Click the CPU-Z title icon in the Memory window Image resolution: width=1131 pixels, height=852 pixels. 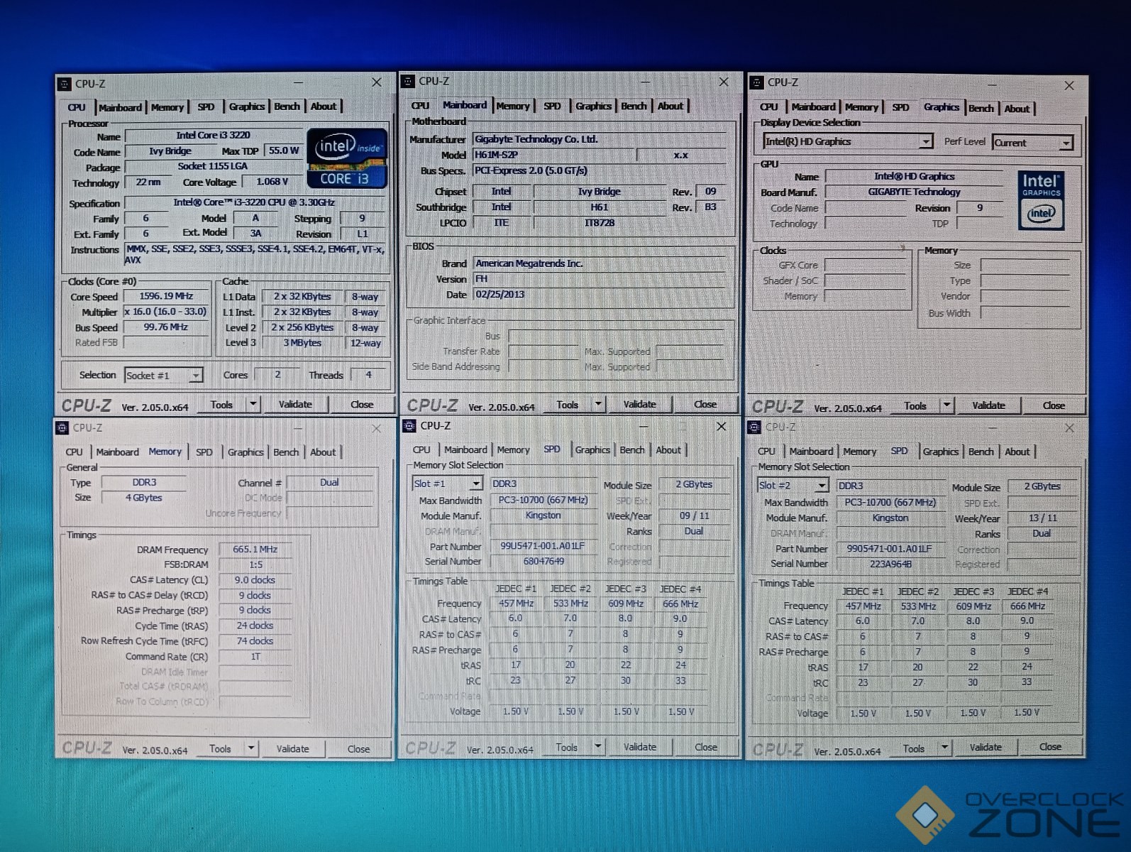pos(62,427)
